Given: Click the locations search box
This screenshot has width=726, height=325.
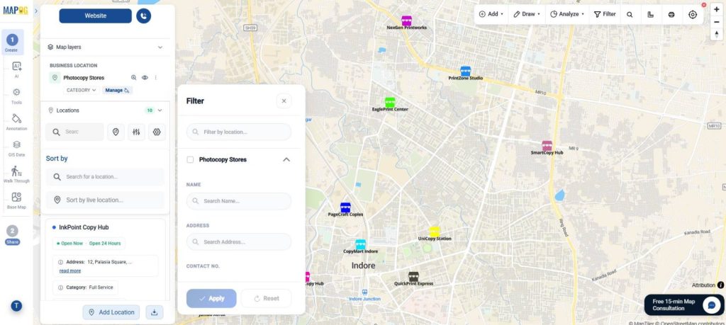Looking at the screenshot, I should coord(74,132).
